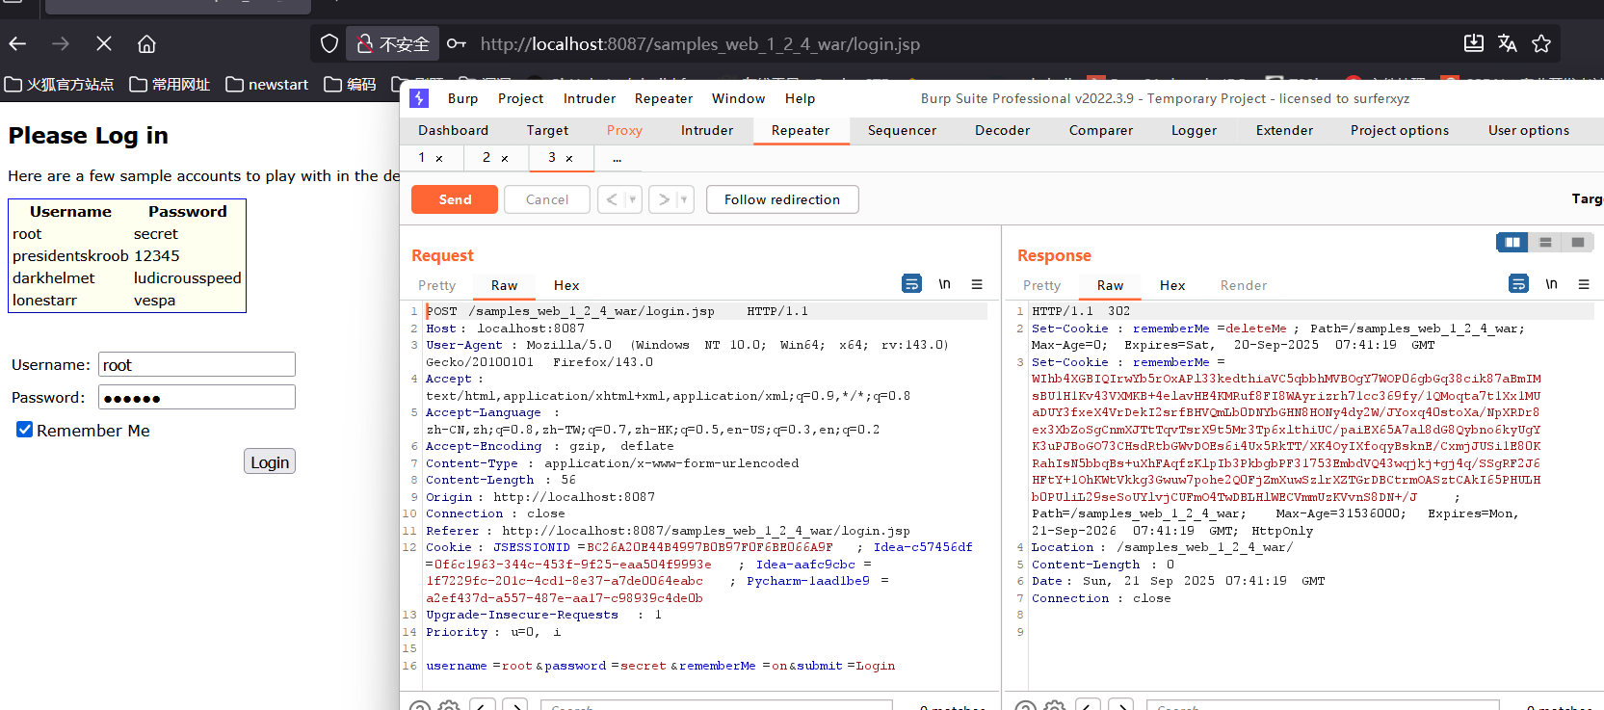Click the orange Send button
Screen dimensions: 1604x710
point(455,200)
